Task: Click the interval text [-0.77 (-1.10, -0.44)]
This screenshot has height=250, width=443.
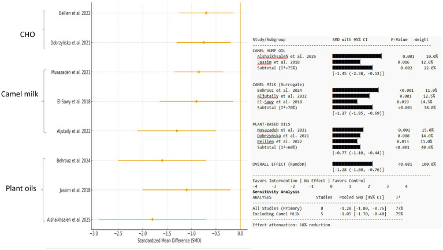Action: click(358, 153)
